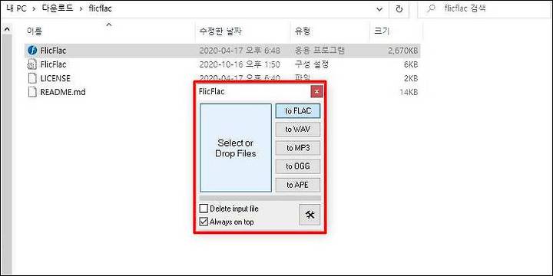
Task: Select the LICENSE file icon
Action: pos(32,78)
